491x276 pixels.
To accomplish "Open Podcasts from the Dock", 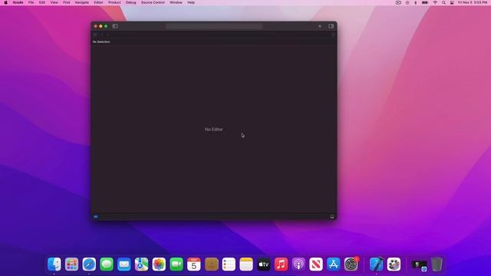I will coord(298,264).
